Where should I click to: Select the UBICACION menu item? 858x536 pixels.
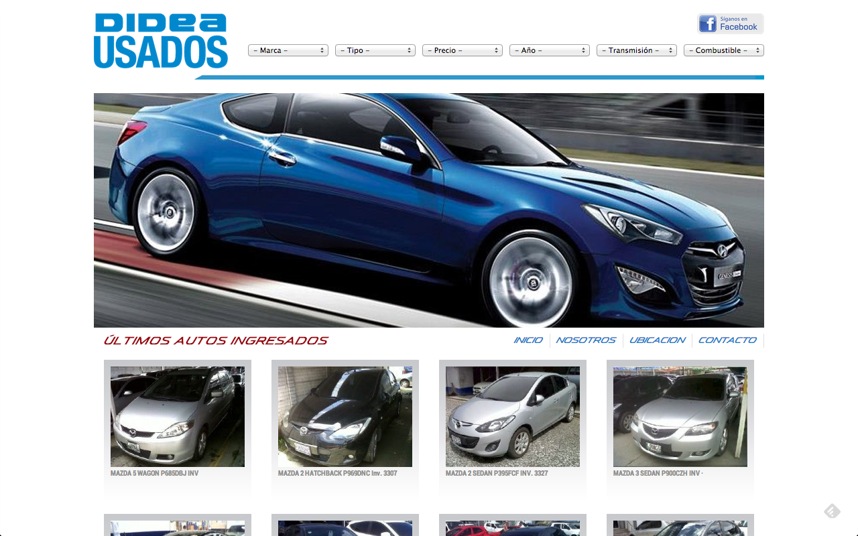tap(658, 340)
